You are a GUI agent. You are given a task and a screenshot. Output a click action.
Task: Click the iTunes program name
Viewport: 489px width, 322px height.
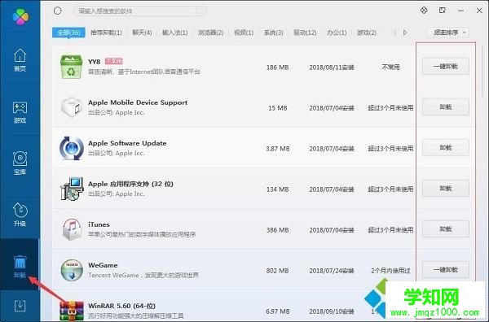point(99,224)
